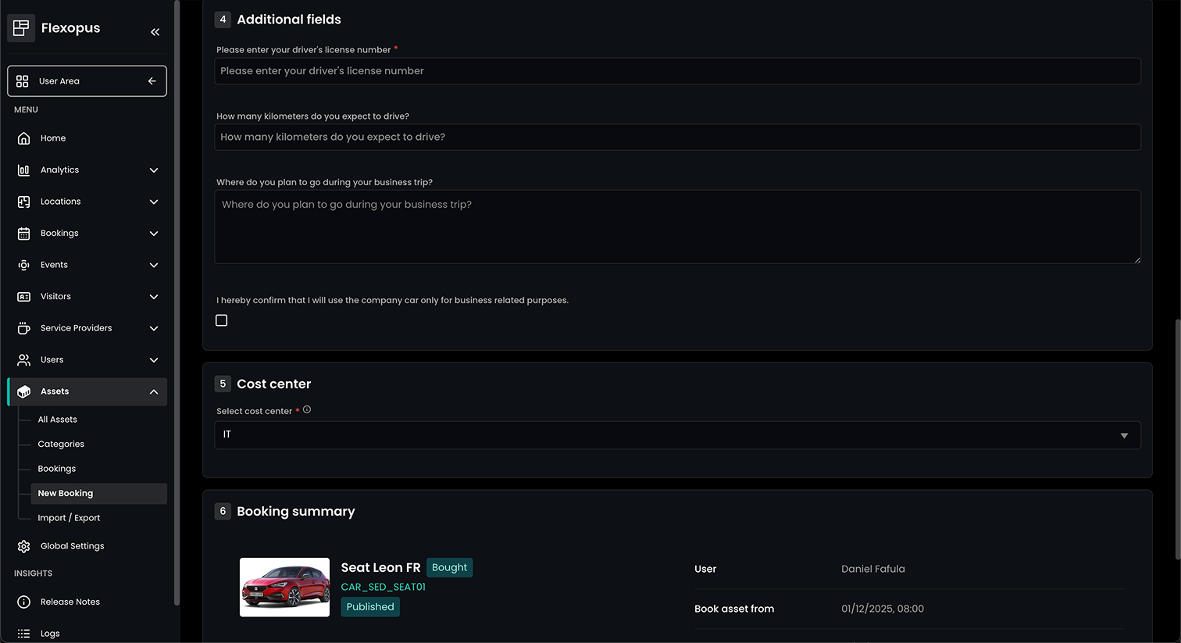The width and height of the screenshot is (1181, 643).
Task: Click the driver's license number field
Action: pos(677,71)
